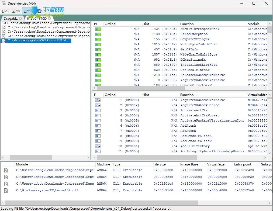Click the export icon for ActivateActCtxWorker
The height and width of the screenshot is (211, 273).
(98, 115)
